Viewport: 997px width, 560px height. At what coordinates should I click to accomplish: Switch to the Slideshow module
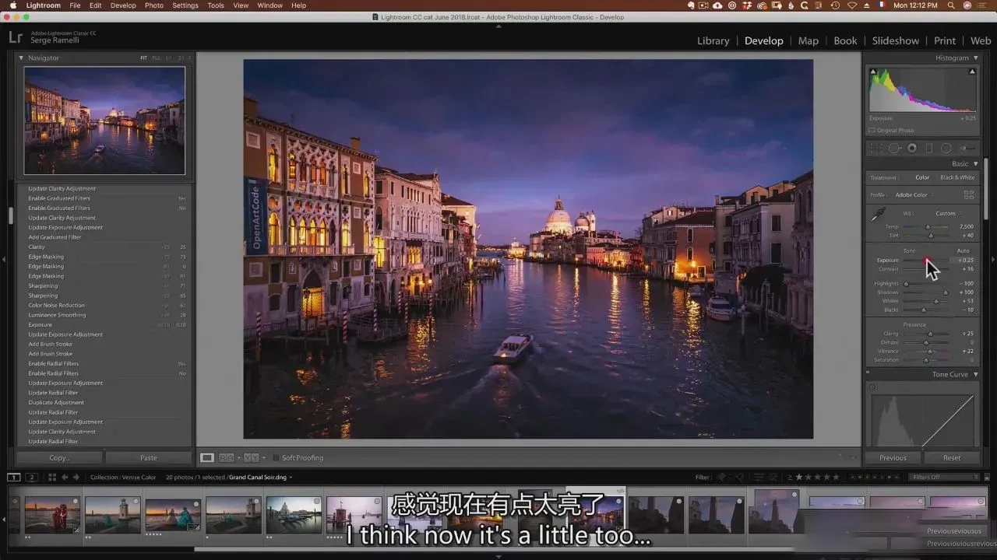point(896,40)
